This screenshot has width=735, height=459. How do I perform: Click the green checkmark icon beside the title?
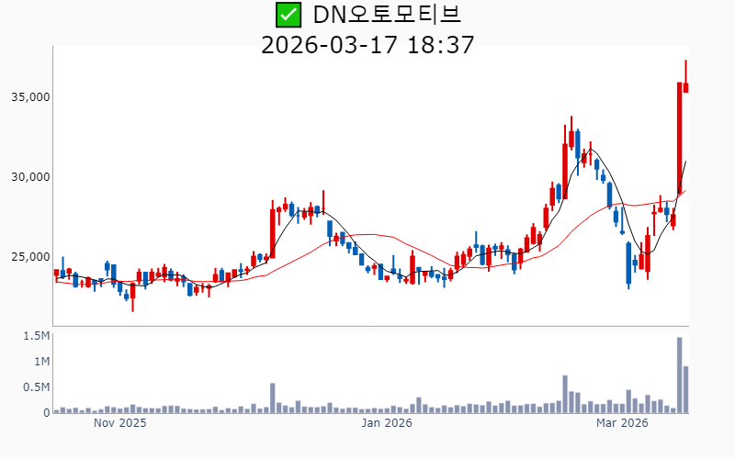288,15
